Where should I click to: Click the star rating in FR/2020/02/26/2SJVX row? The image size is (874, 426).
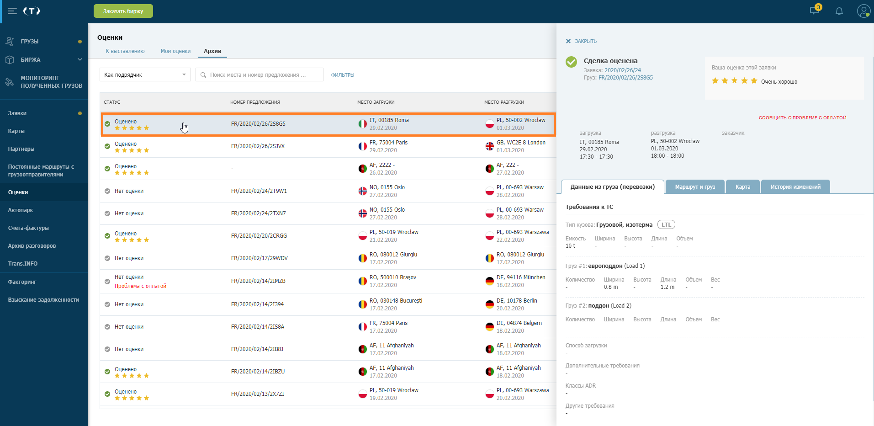tap(132, 150)
